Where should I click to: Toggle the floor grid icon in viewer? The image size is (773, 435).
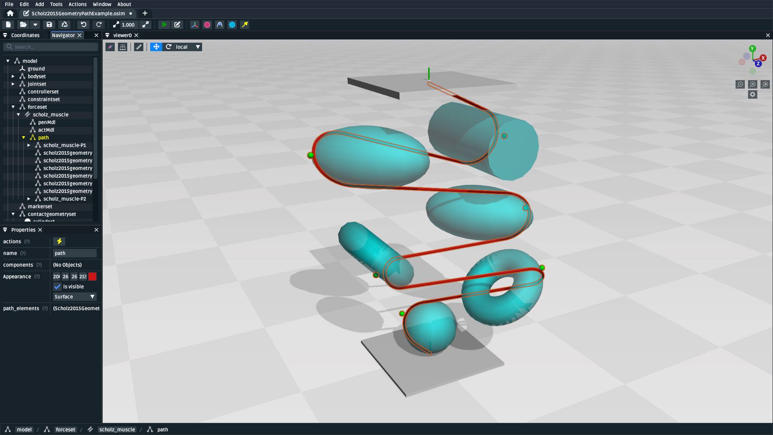pos(122,47)
